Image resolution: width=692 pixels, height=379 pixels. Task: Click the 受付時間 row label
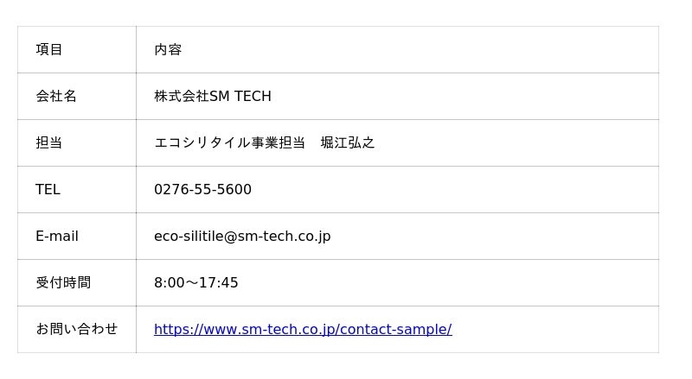(63, 282)
